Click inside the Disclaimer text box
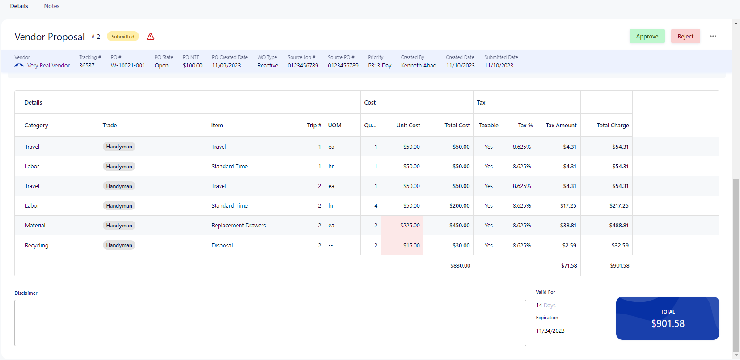Screen dimensions: 740x360 270,323
